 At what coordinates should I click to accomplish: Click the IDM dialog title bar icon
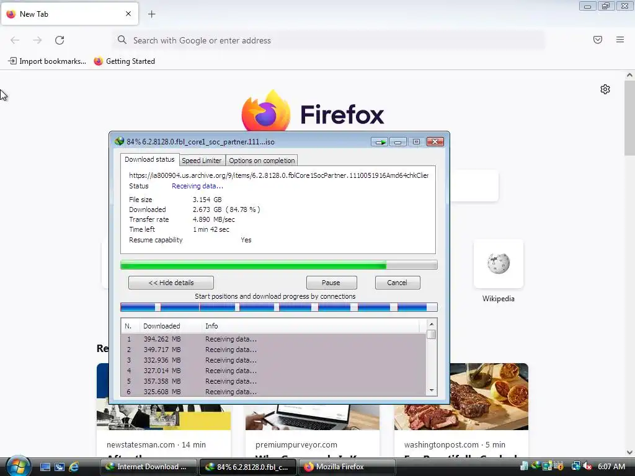click(x=119, y=141)
